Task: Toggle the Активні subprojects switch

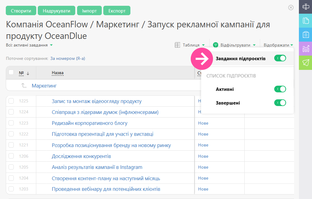Action: tap(280, 89)
